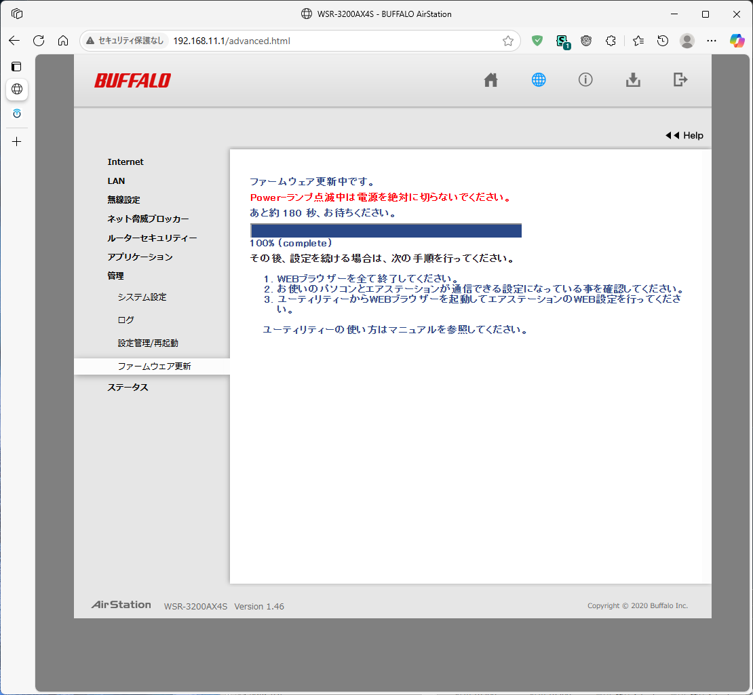Click システム設定 under the 管理 section
Screen dimensions: 753x695
(142, 297)
